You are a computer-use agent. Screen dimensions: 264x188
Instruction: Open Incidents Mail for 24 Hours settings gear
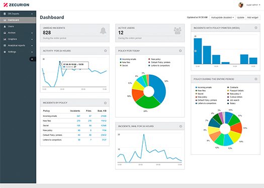click(x=181, y=126)
